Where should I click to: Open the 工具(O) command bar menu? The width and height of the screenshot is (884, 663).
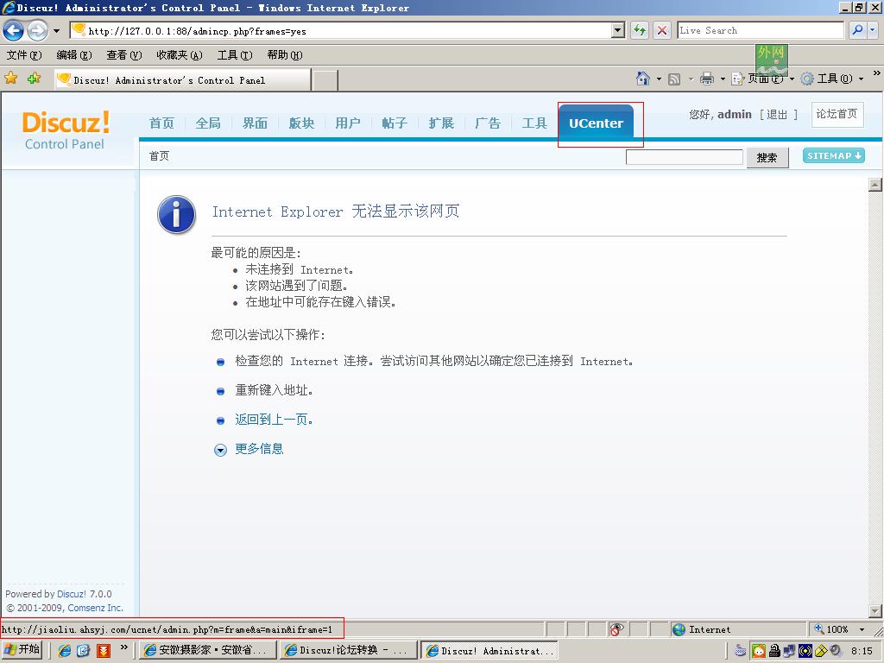tap(832, 79)
